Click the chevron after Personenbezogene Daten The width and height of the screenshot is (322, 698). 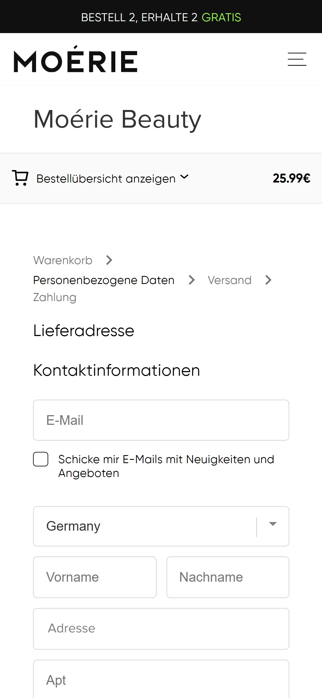pos(192,280)
